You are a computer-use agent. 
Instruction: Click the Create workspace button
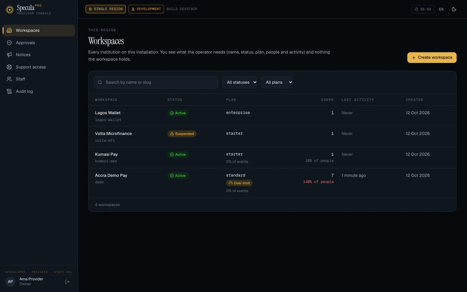[x=432, y=58]
